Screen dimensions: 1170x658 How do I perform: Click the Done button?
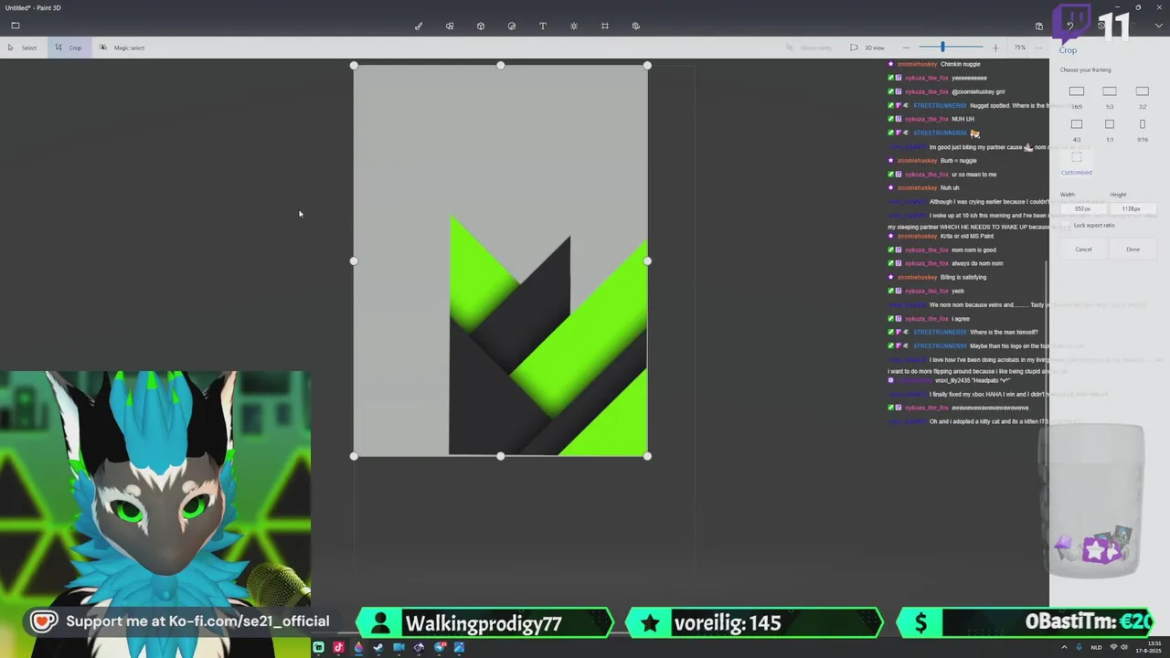click(1133, 249)
